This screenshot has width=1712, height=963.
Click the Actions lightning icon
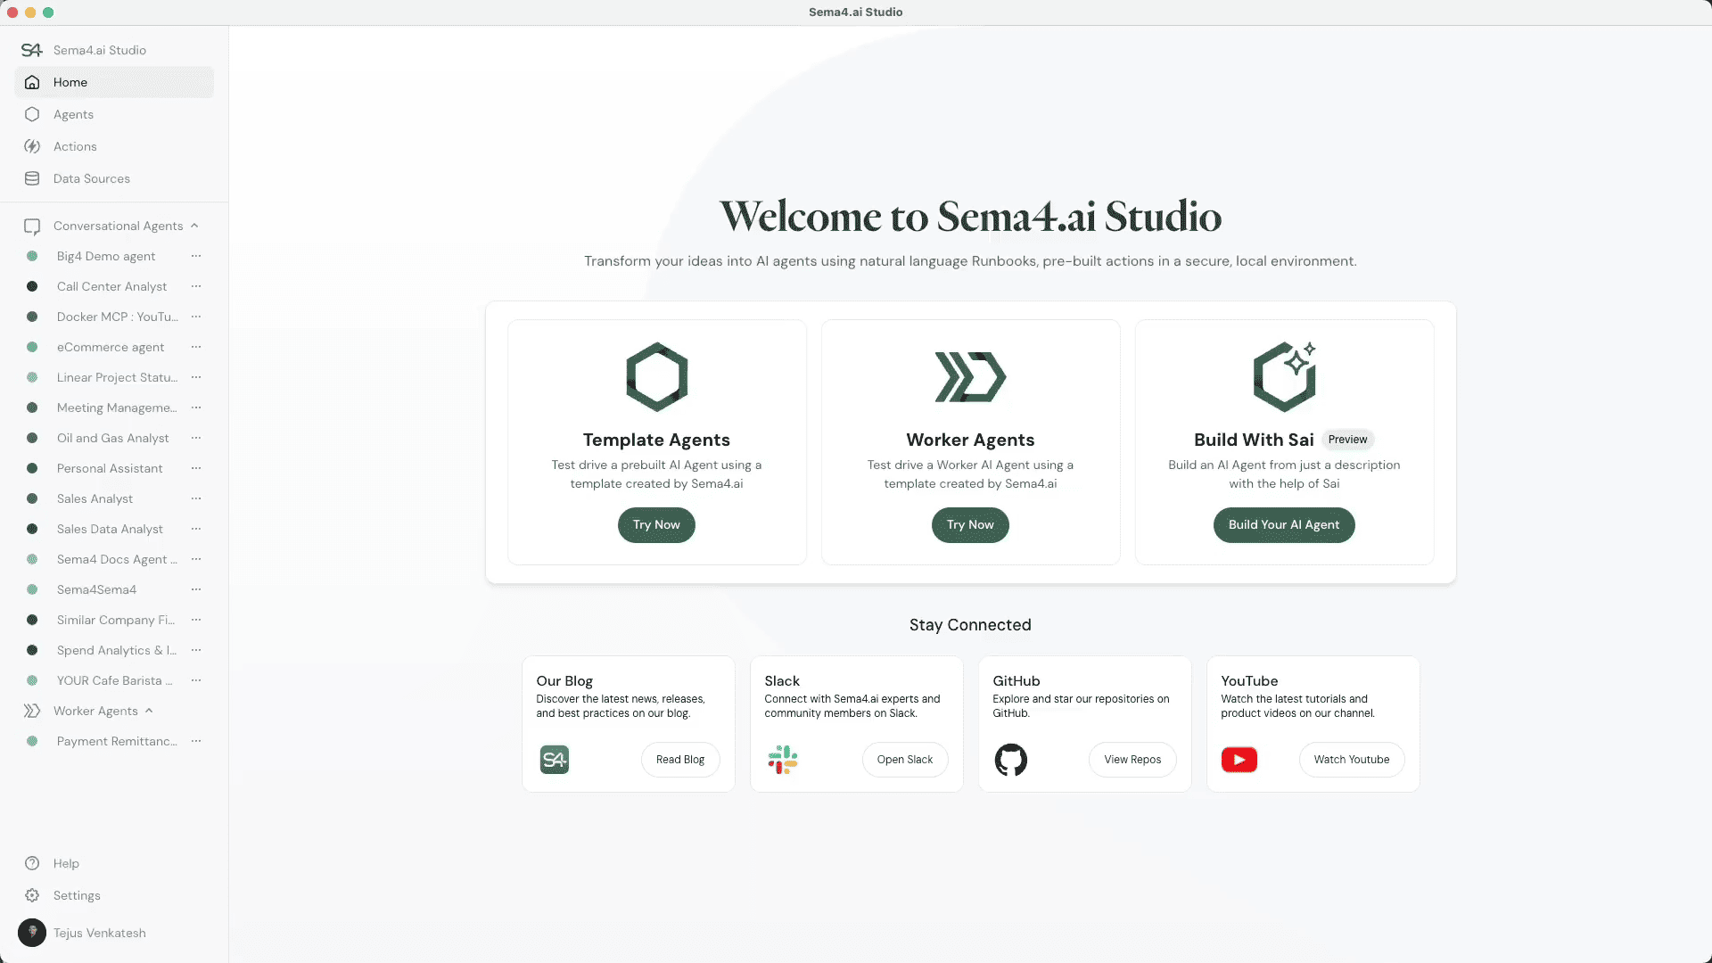[32, 146]
